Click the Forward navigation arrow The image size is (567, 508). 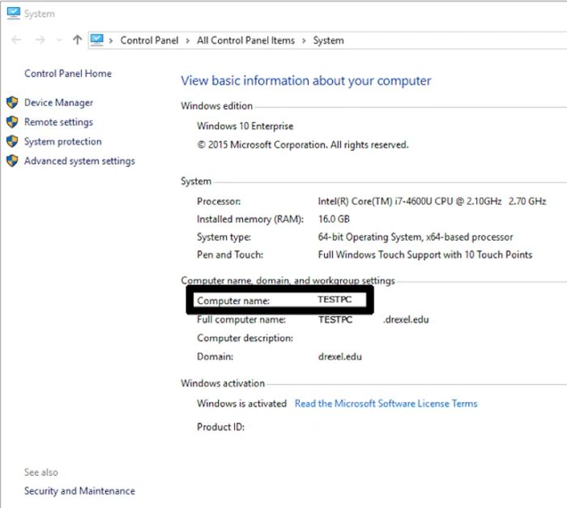37,40
